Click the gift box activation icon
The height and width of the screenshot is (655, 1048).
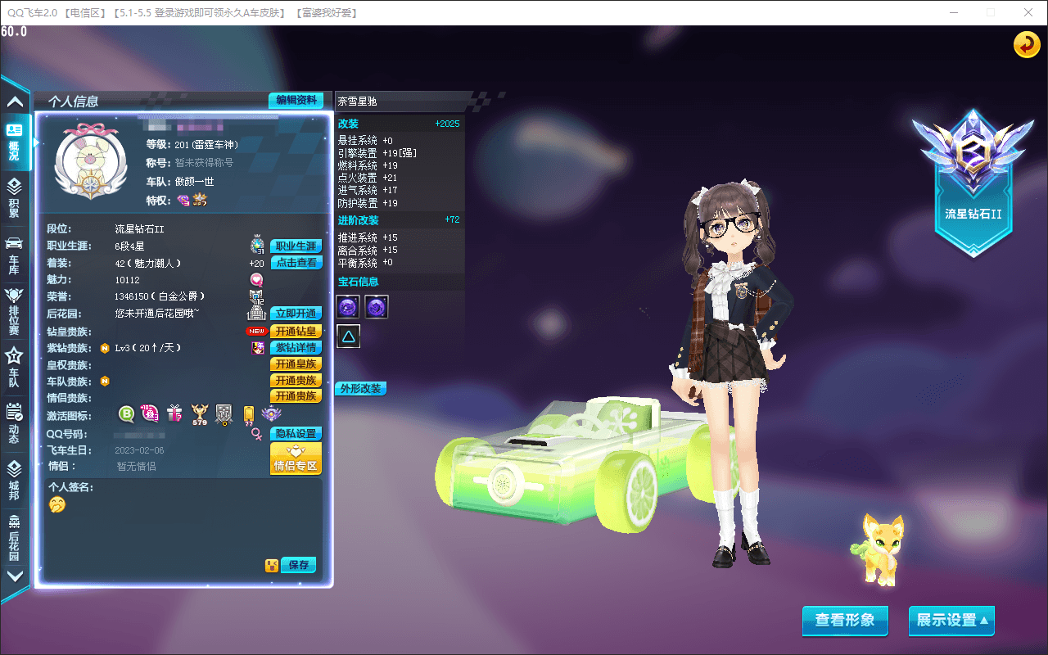coord(174,414)
